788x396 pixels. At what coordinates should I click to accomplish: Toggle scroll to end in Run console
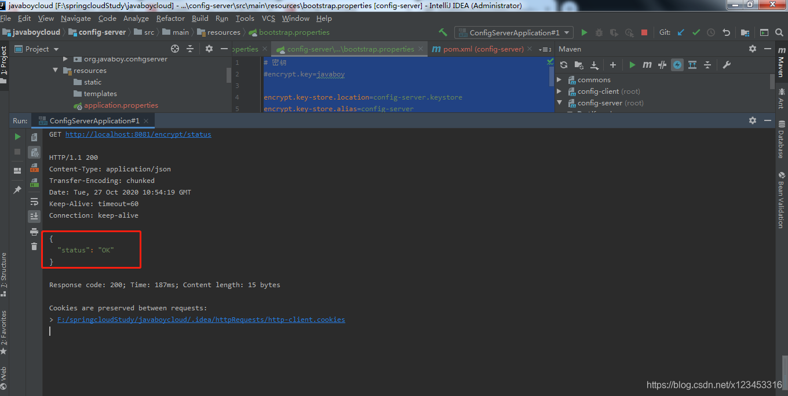pos(34,216)
